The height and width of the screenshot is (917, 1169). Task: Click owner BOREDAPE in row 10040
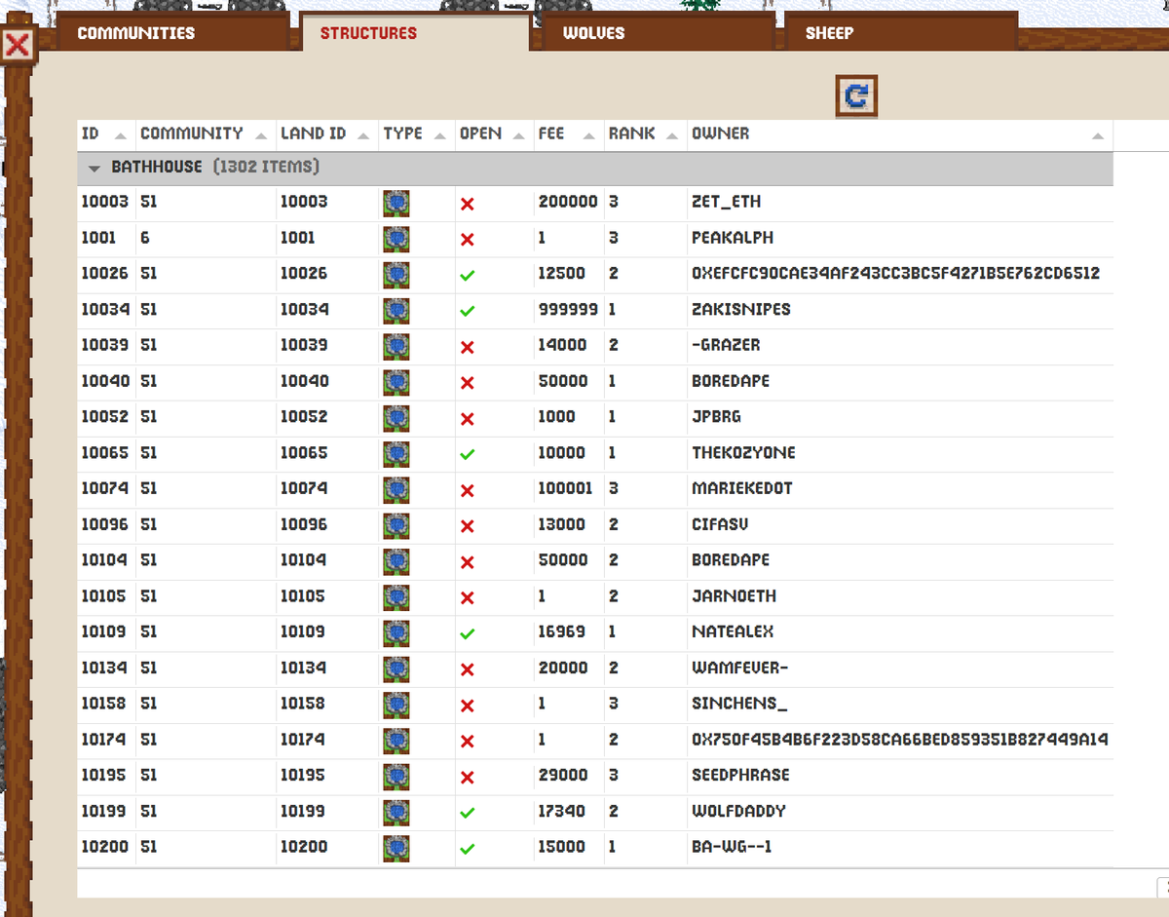[x=731, y=381]
